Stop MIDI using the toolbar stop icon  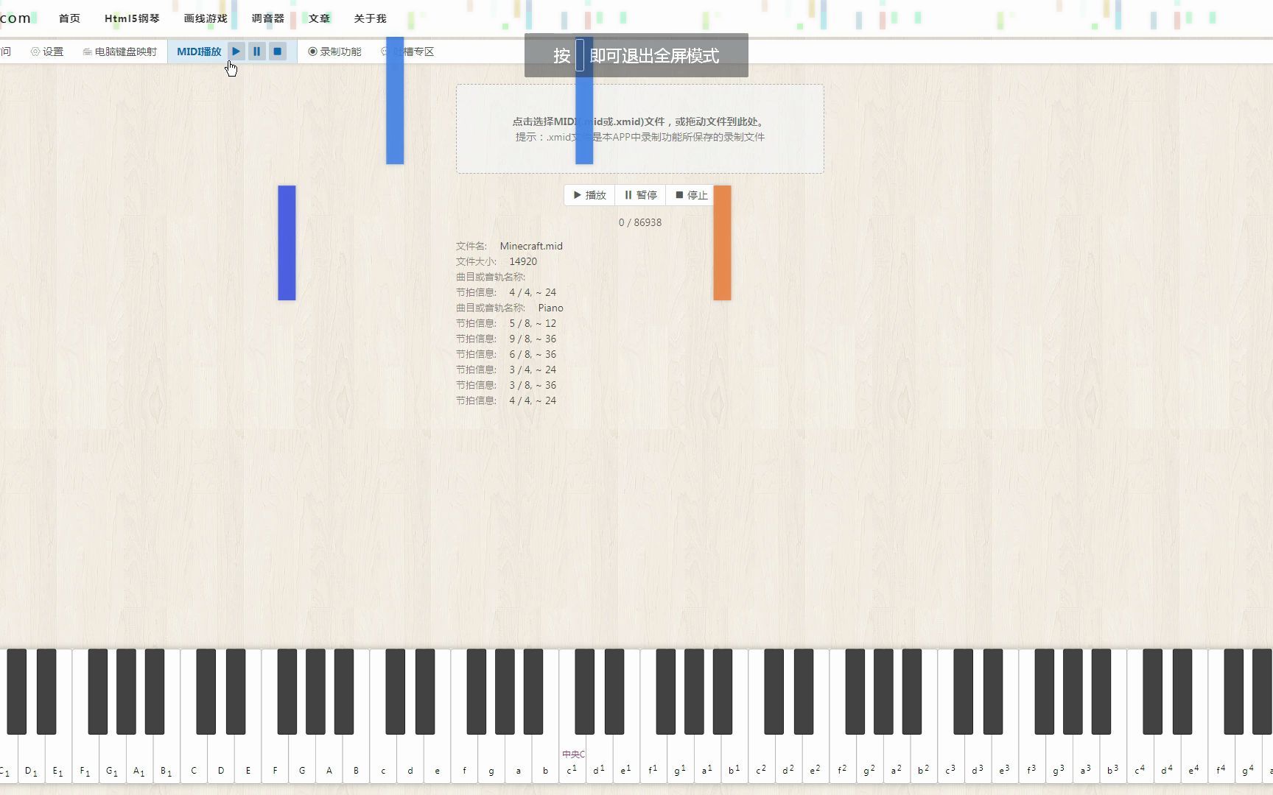277,52
